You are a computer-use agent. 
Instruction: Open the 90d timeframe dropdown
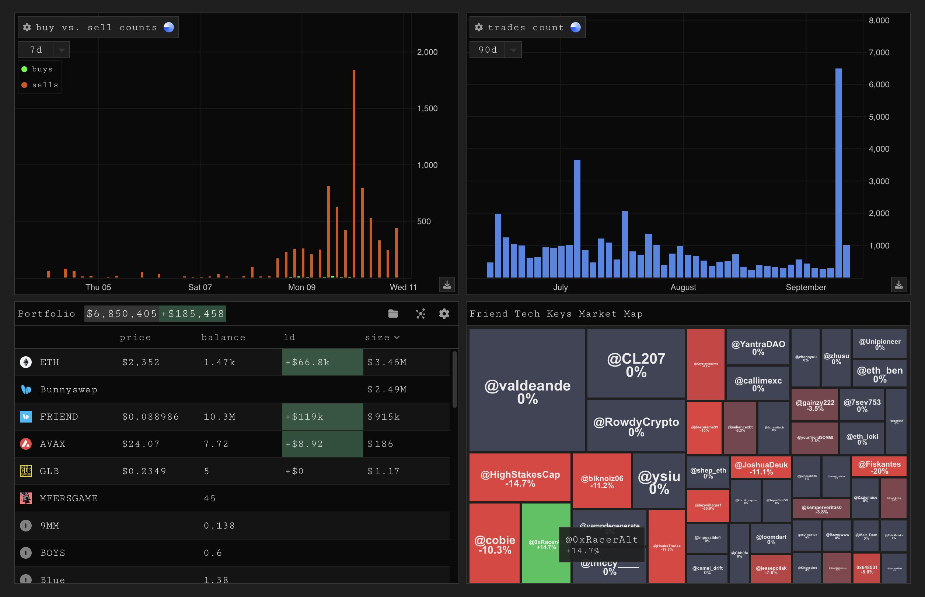point(513,50)
